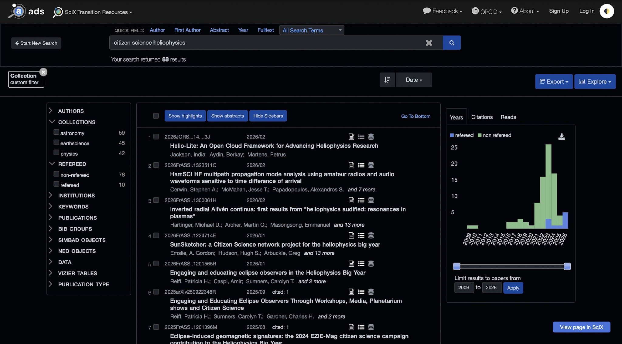Check the astronomy collection filter

[56, 132]
